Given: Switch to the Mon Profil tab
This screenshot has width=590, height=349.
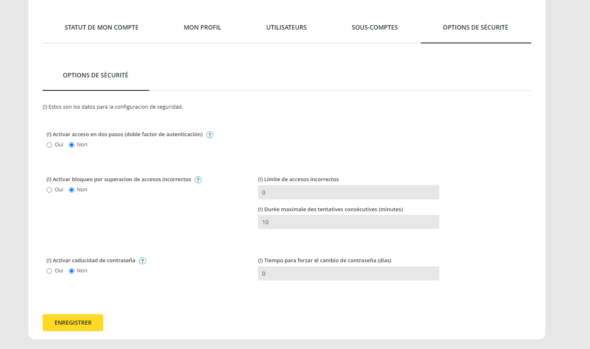Looking at the screenshot, I should coord(202,28).
